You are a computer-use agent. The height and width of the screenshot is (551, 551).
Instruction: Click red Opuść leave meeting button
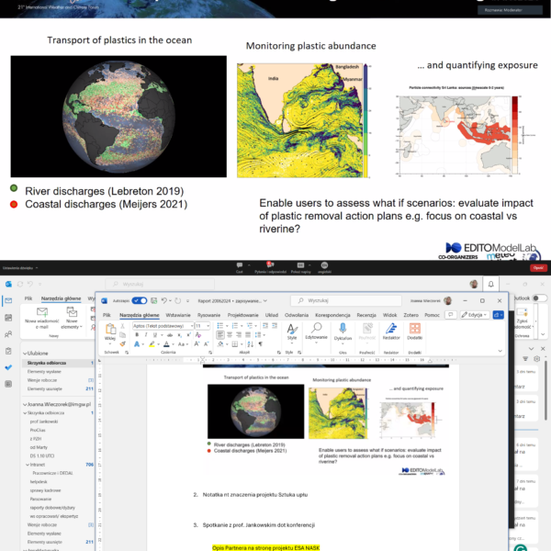538,268
